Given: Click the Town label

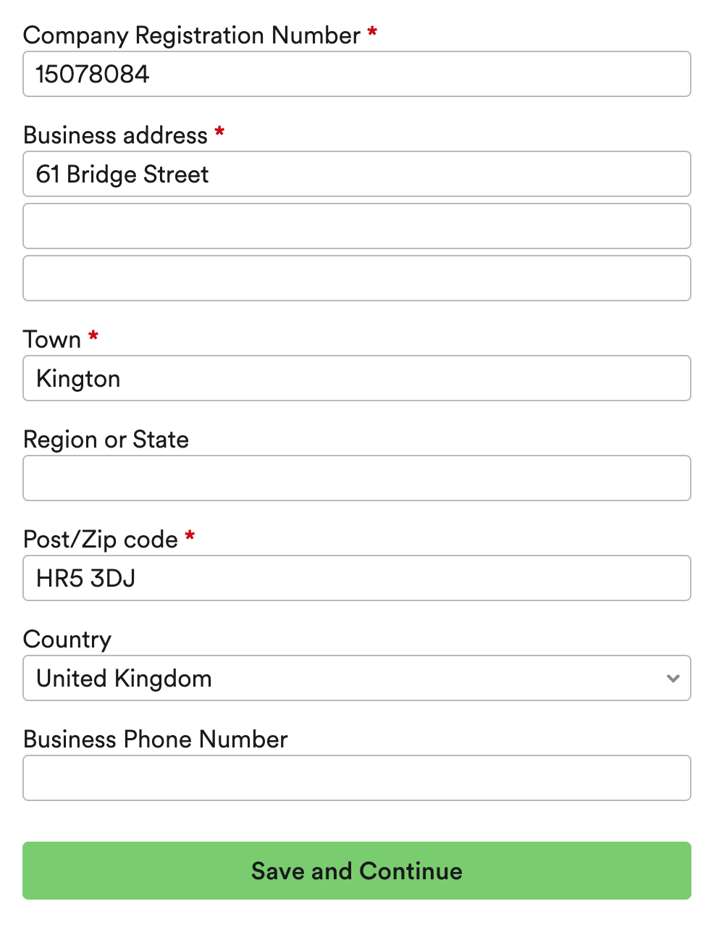Looking at the screenshot, I should [x=52, y=340].
